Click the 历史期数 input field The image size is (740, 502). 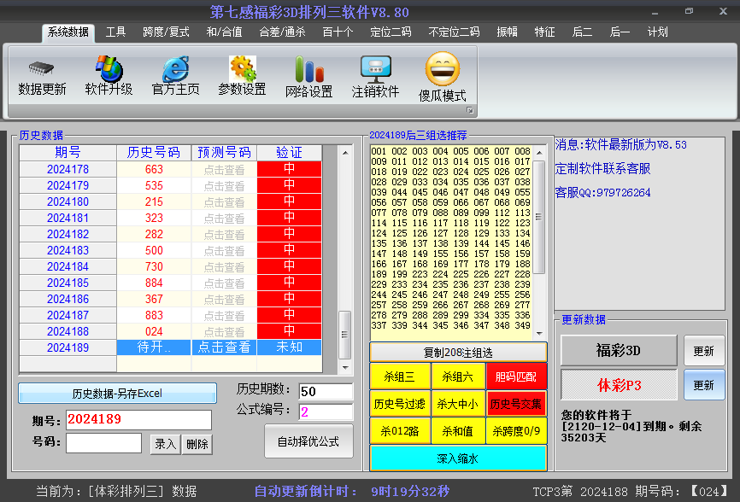[326, 391]
